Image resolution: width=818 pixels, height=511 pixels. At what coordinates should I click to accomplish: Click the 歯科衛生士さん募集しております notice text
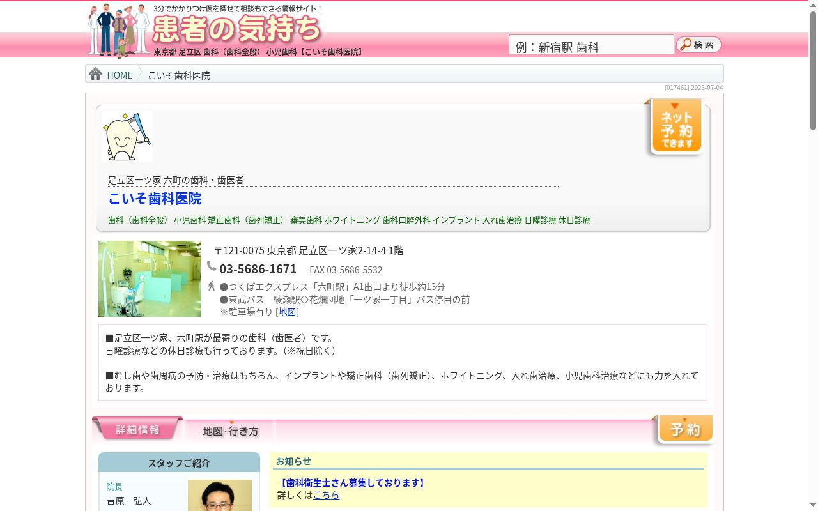[352, 483]
